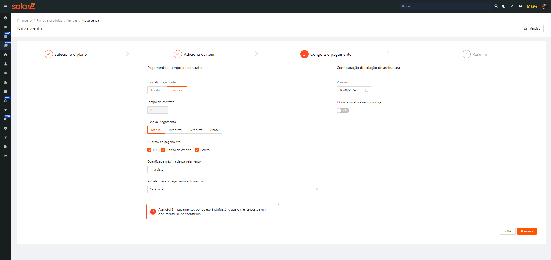Click the plug integrations icon in sidebar
551x260 pixels.
pos(5,110)
